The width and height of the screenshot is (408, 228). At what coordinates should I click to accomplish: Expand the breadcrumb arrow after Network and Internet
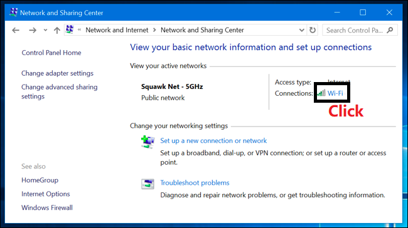pos(154,30)
